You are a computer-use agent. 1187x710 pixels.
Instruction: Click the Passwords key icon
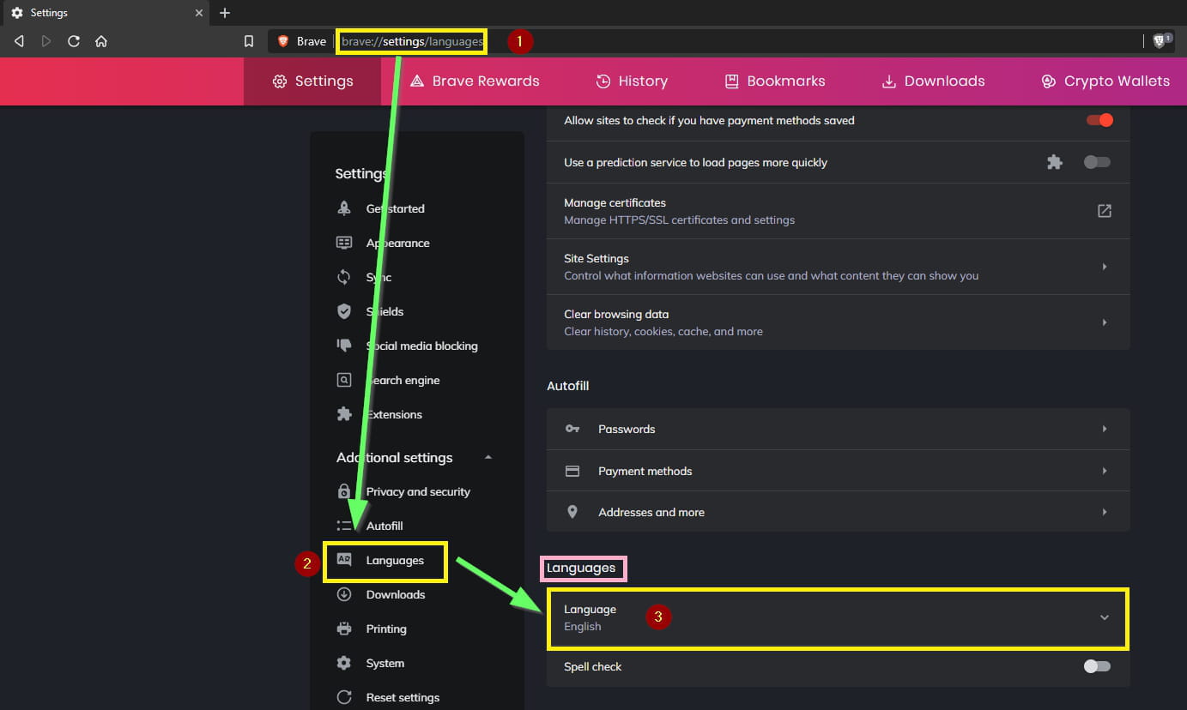(572, 429)
